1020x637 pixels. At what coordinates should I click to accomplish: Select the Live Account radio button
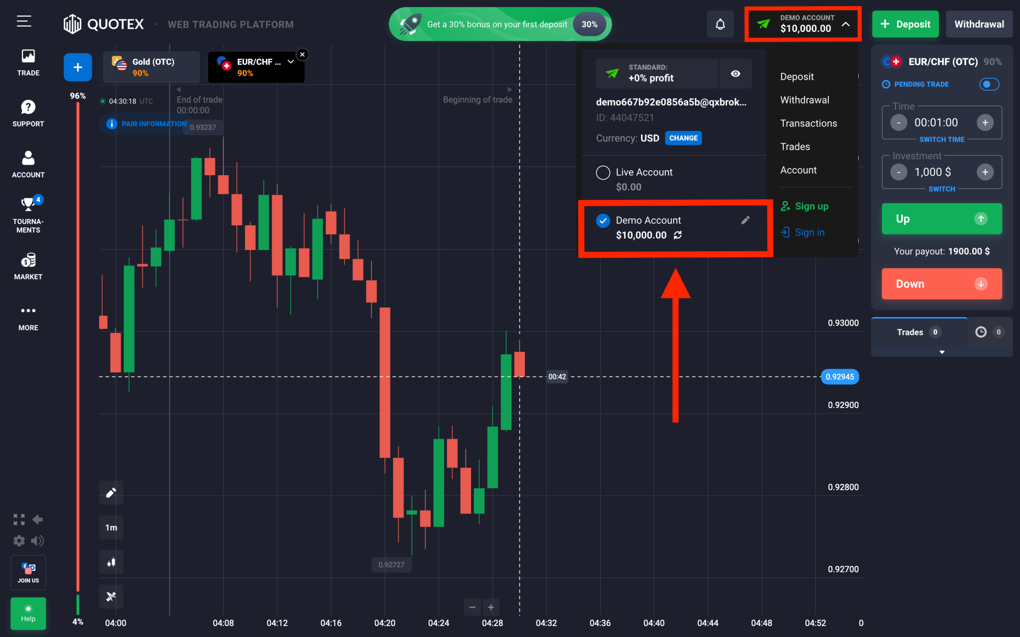click(x=603, y=173)
